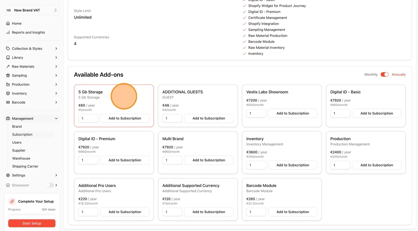This screenshot has height=231, width=418.
Task: Expand the Raw Materials chevron
Action: (x=56, y=66)
